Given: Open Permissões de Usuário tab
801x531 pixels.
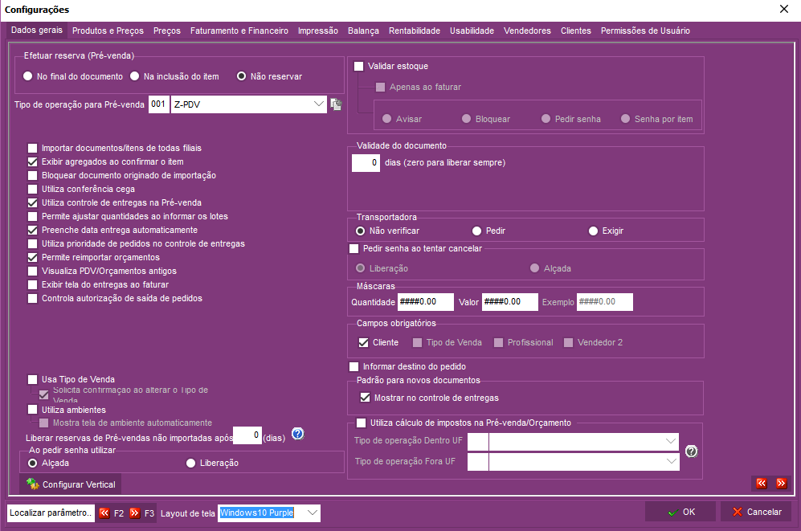Looking at the screenshot, I should [645, 31].
